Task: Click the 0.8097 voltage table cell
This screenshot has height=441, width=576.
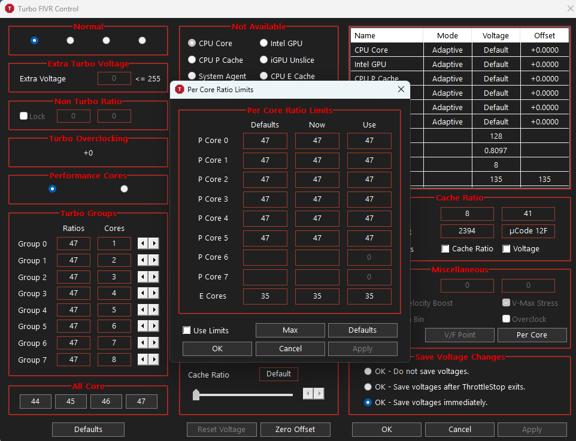Action: [x=496, y=151]
